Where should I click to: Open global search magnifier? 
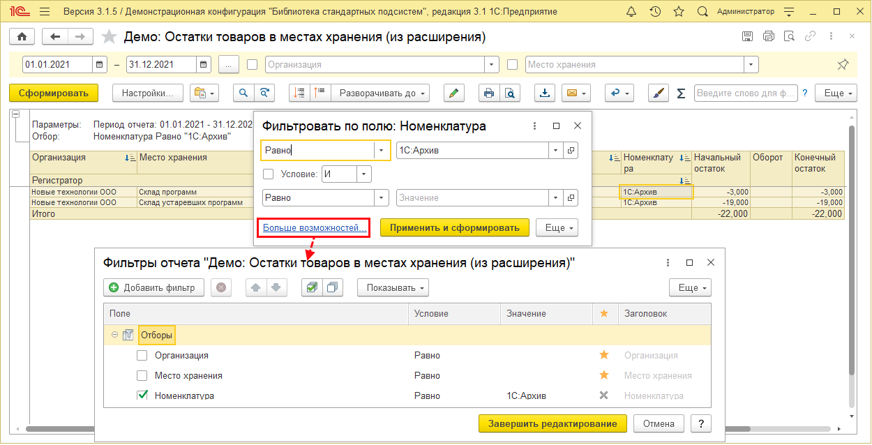(x=702, y=12)
